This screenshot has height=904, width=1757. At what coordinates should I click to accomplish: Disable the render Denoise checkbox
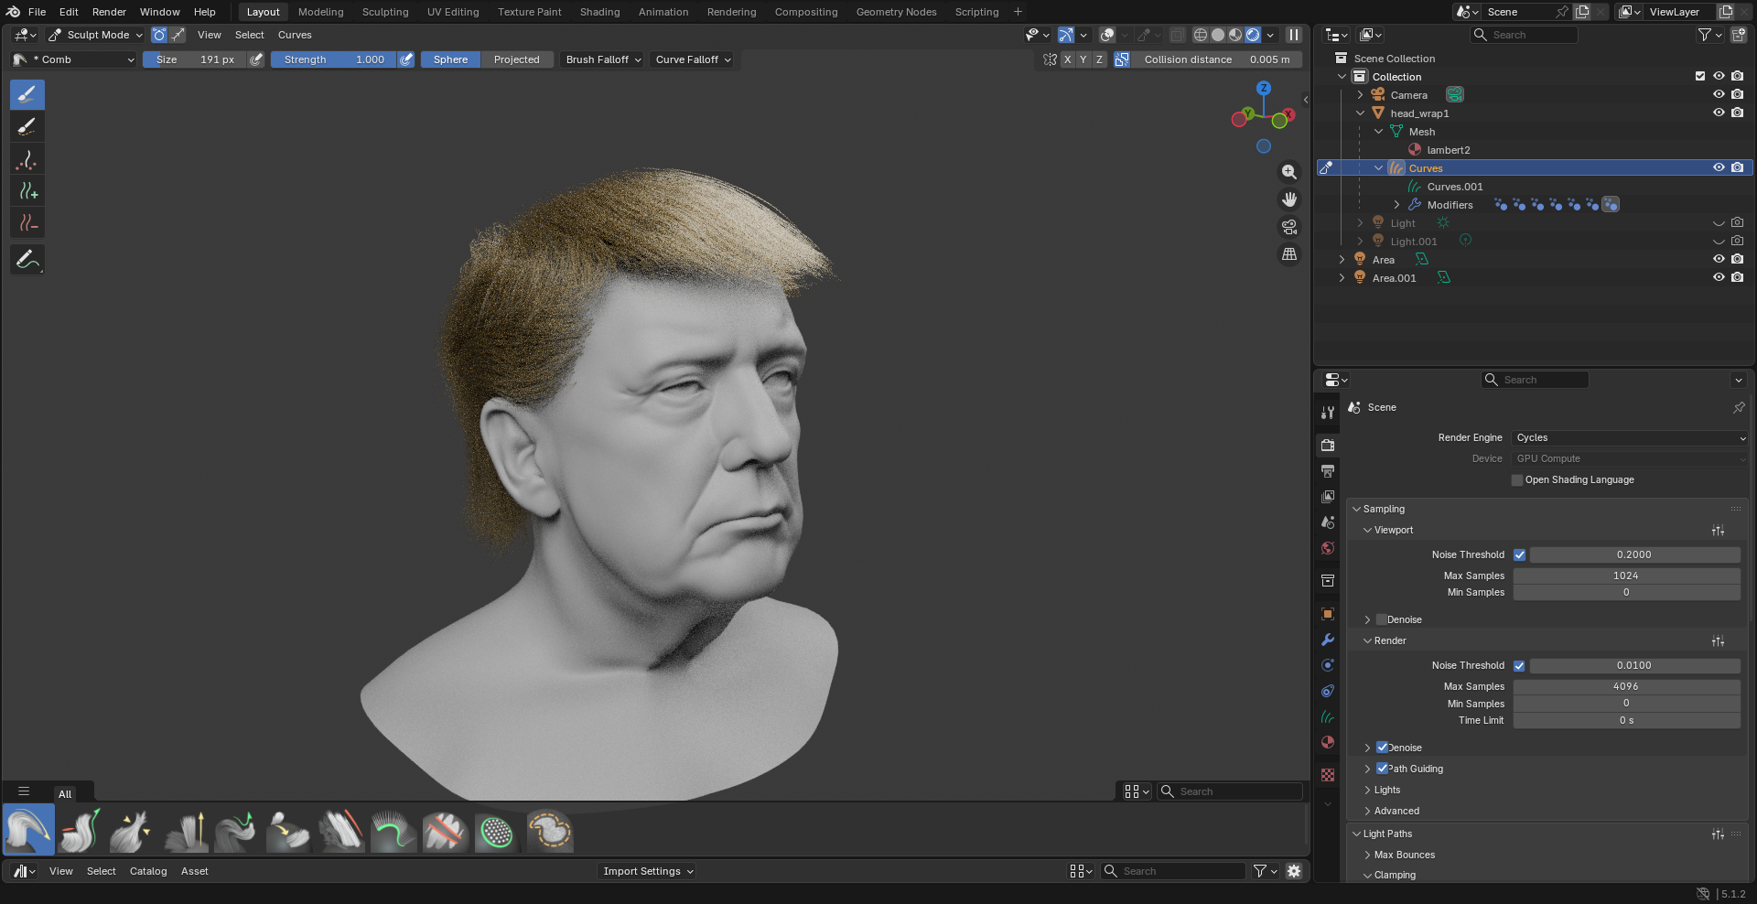(1382, 748)
